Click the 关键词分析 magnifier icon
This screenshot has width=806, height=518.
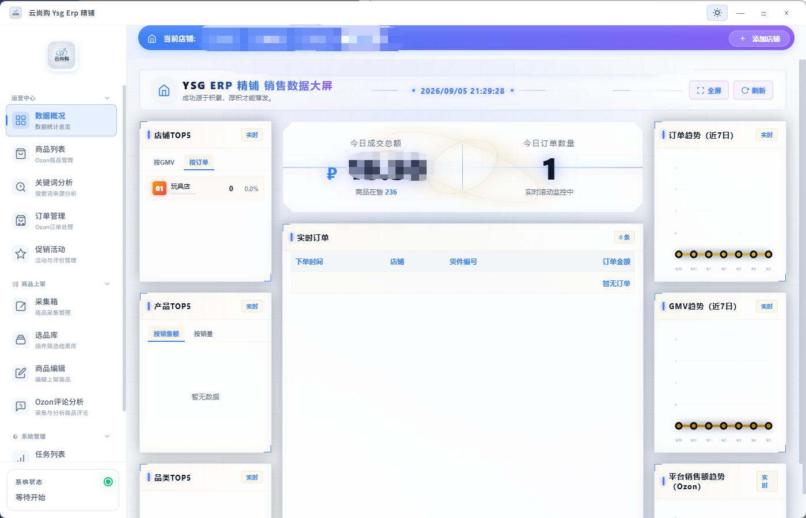[21, 187]
